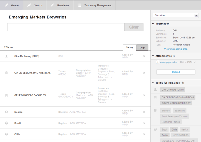The image size is (201, 142).
Task: Click industries icon in Terms for Indexing
Action: pyautogui.click(x=155, y=111)
